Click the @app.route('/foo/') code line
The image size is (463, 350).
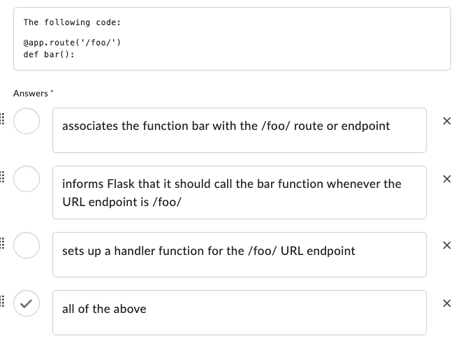(72, 43)
